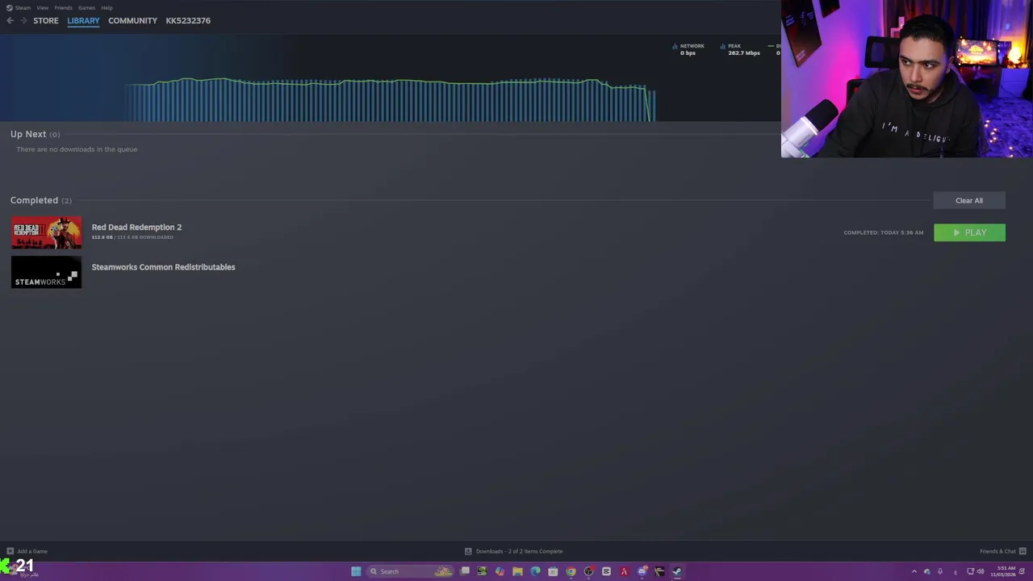This screenshot has height=581, width=1033.
Task: Play Red Dead Redemption 2
Action: [x=969, y=232]
